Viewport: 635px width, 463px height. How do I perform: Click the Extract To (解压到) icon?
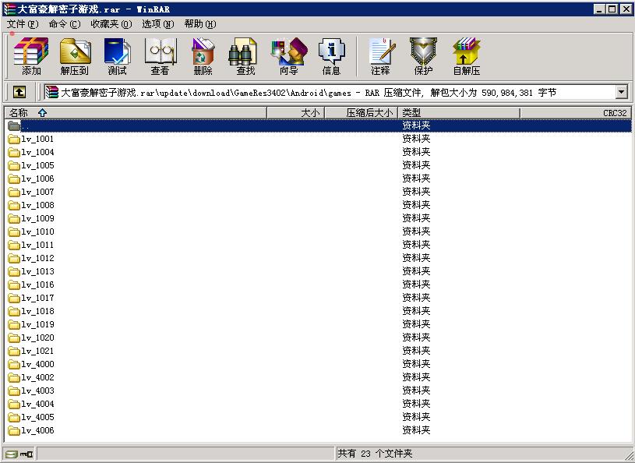pyautogui.click(x=75, y=56)
